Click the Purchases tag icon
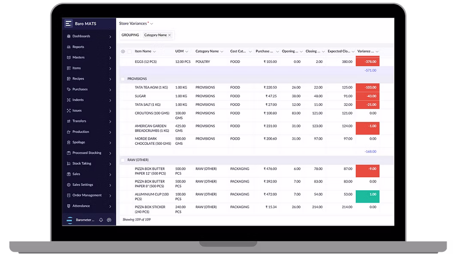Viewport: 457px width, 257px height. pos(69,90)
